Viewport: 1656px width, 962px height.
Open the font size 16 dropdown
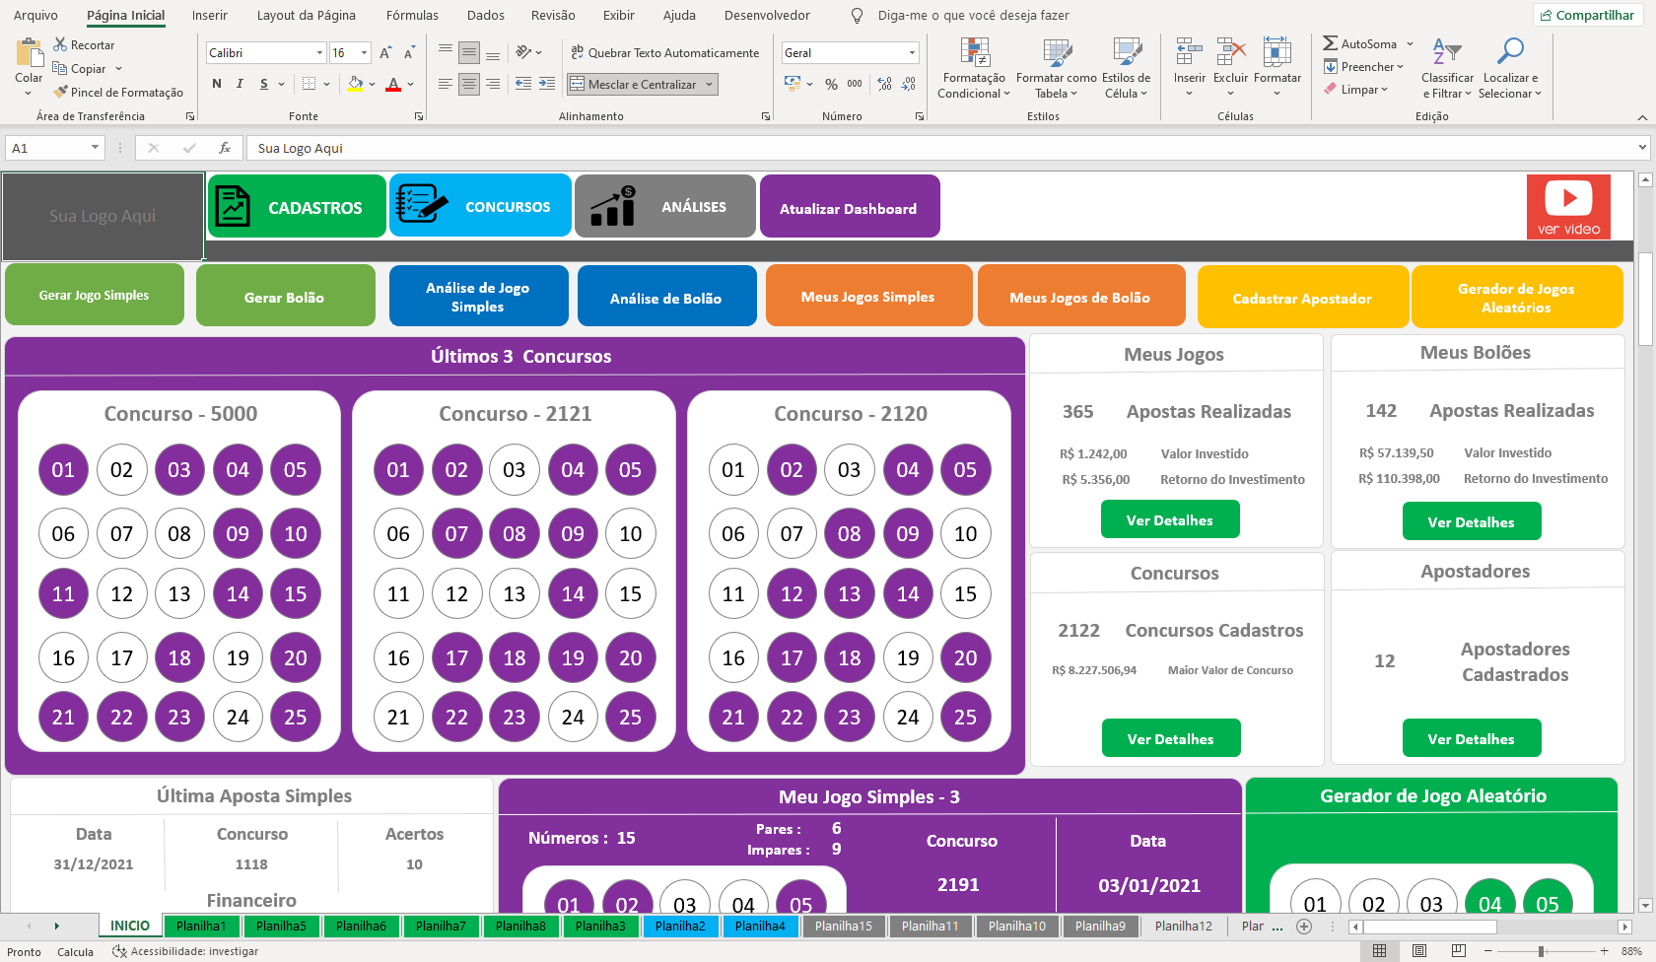tap(364, 52)
